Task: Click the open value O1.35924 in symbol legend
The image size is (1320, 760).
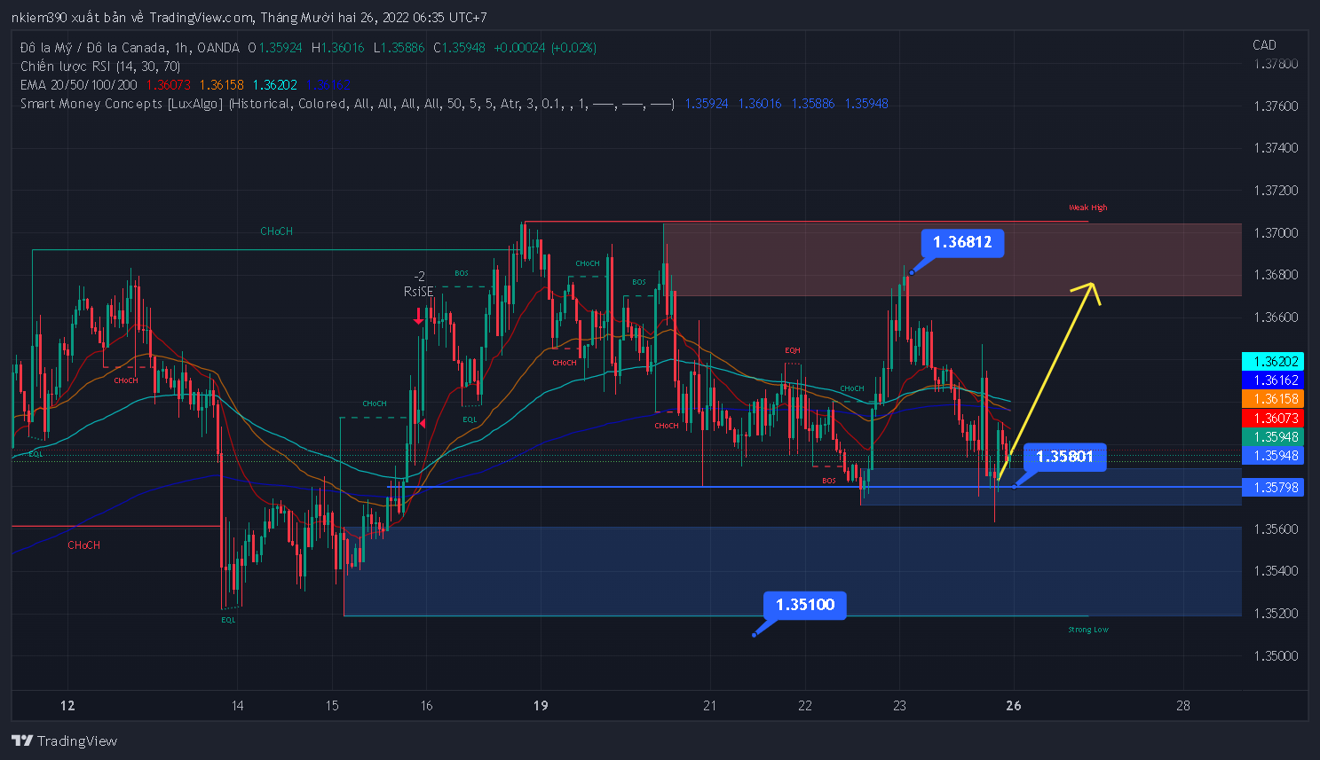Action: coord(275,48)
